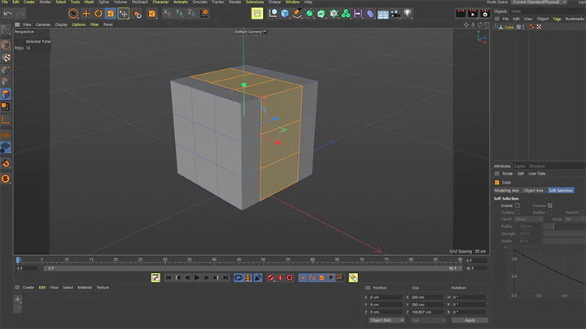
Task: Render to Picture Viewer
Action: click(473, 14)
